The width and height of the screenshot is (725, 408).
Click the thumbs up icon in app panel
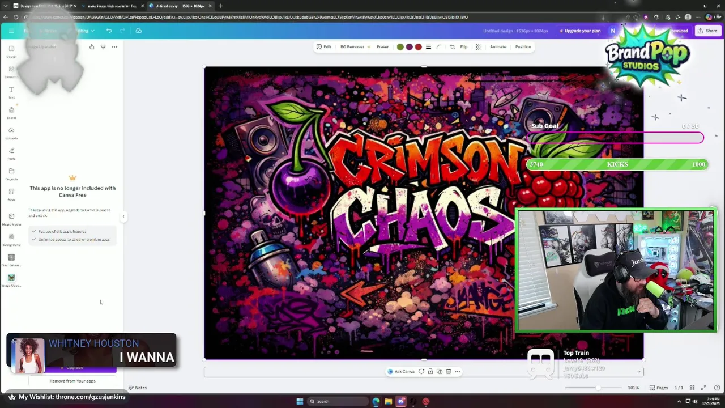click(x=92, y=46)
